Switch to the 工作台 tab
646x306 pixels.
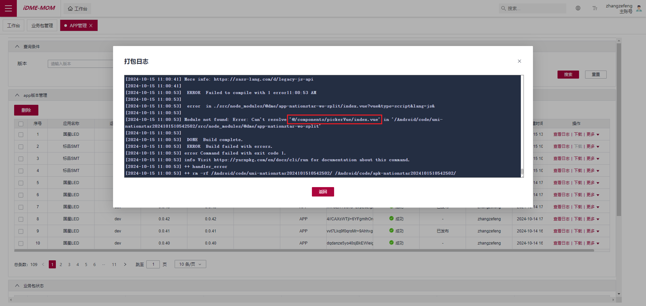click(x=13, y=26)
